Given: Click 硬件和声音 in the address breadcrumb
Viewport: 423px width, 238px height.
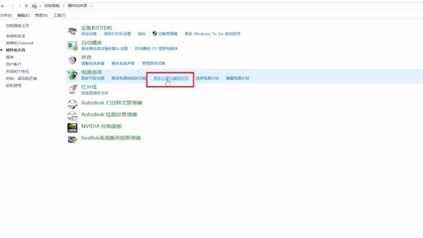Looking at the screenshot, I should coord(77,6).
